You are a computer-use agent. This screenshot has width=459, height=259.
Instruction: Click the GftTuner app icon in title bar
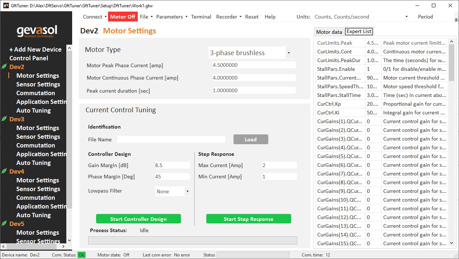pos(6,6)
